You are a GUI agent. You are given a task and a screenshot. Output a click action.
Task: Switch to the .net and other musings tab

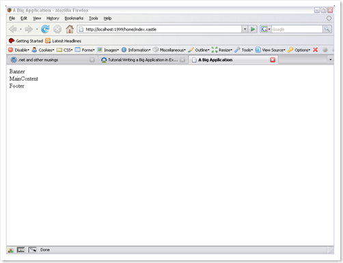pos(52,60)
